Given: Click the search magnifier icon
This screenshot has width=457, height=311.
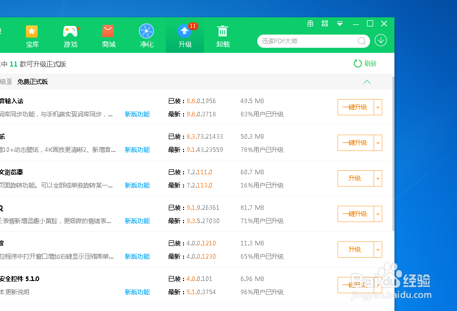Looking at the screenshot, I should 362,41.
